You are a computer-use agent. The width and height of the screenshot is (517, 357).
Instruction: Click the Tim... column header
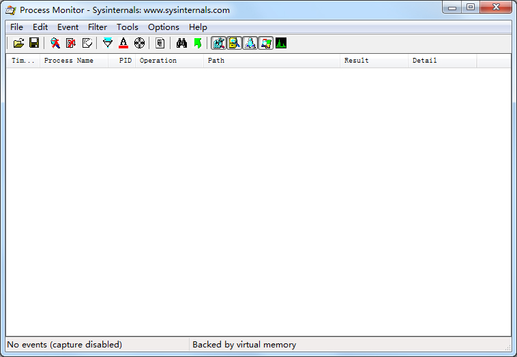pos(23,61)
